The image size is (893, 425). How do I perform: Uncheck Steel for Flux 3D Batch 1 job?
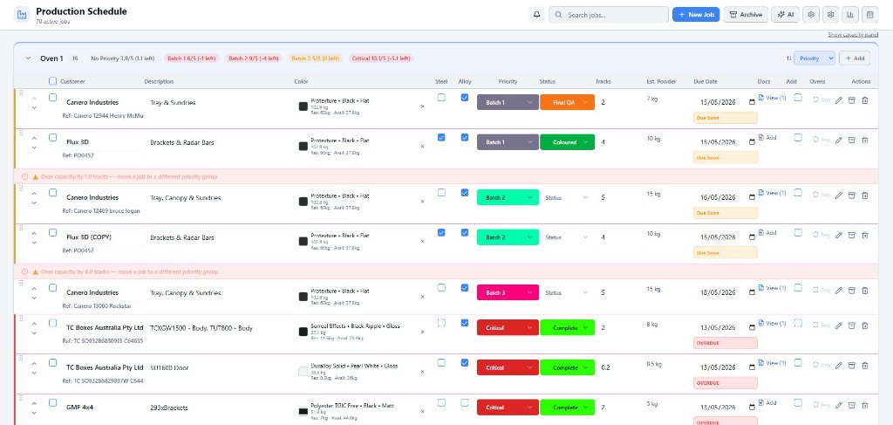(x=441, y=137)
